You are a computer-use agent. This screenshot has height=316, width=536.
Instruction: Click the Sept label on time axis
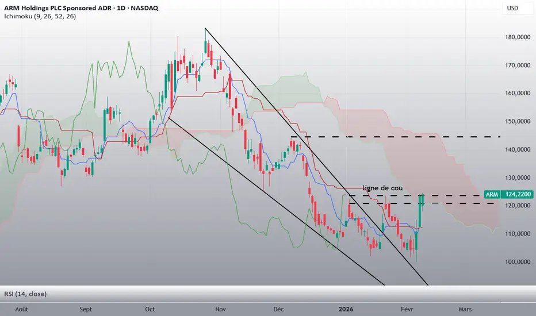pyautogui.click(x=86, y=309)
